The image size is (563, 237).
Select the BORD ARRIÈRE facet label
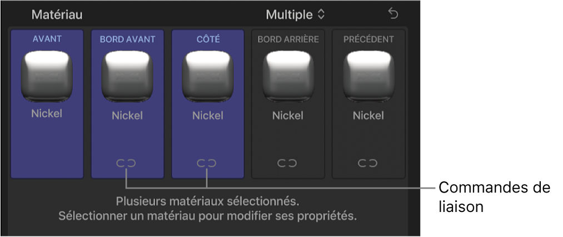tap(288, 39)
